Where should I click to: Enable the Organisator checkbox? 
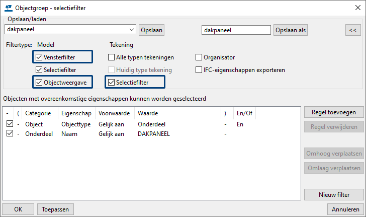199,57
